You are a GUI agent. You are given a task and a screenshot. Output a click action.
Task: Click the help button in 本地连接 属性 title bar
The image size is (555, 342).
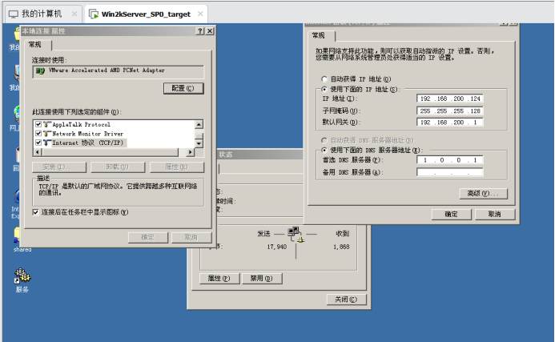click(x=200, y=31)
